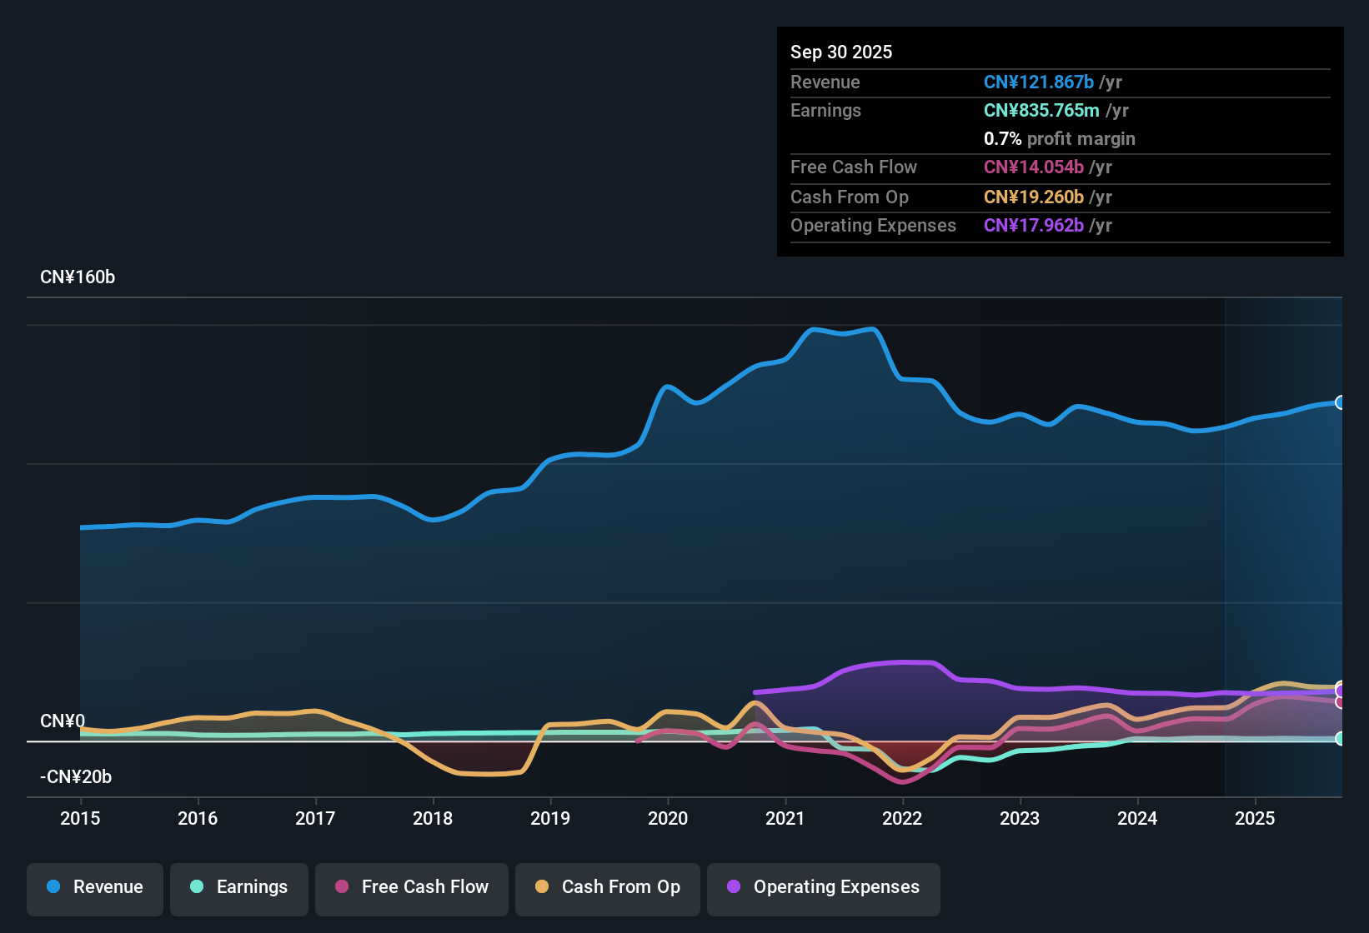1369x933 pixels.
Task: Click the Free Cash Flow label in tooltip
Action: 854,167
